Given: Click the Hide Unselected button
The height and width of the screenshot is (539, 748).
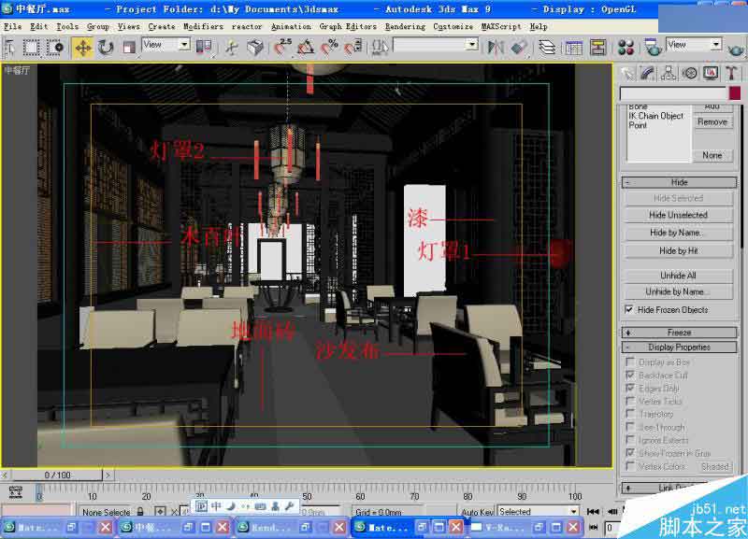Looking at the screenshot, I should 679,215.
